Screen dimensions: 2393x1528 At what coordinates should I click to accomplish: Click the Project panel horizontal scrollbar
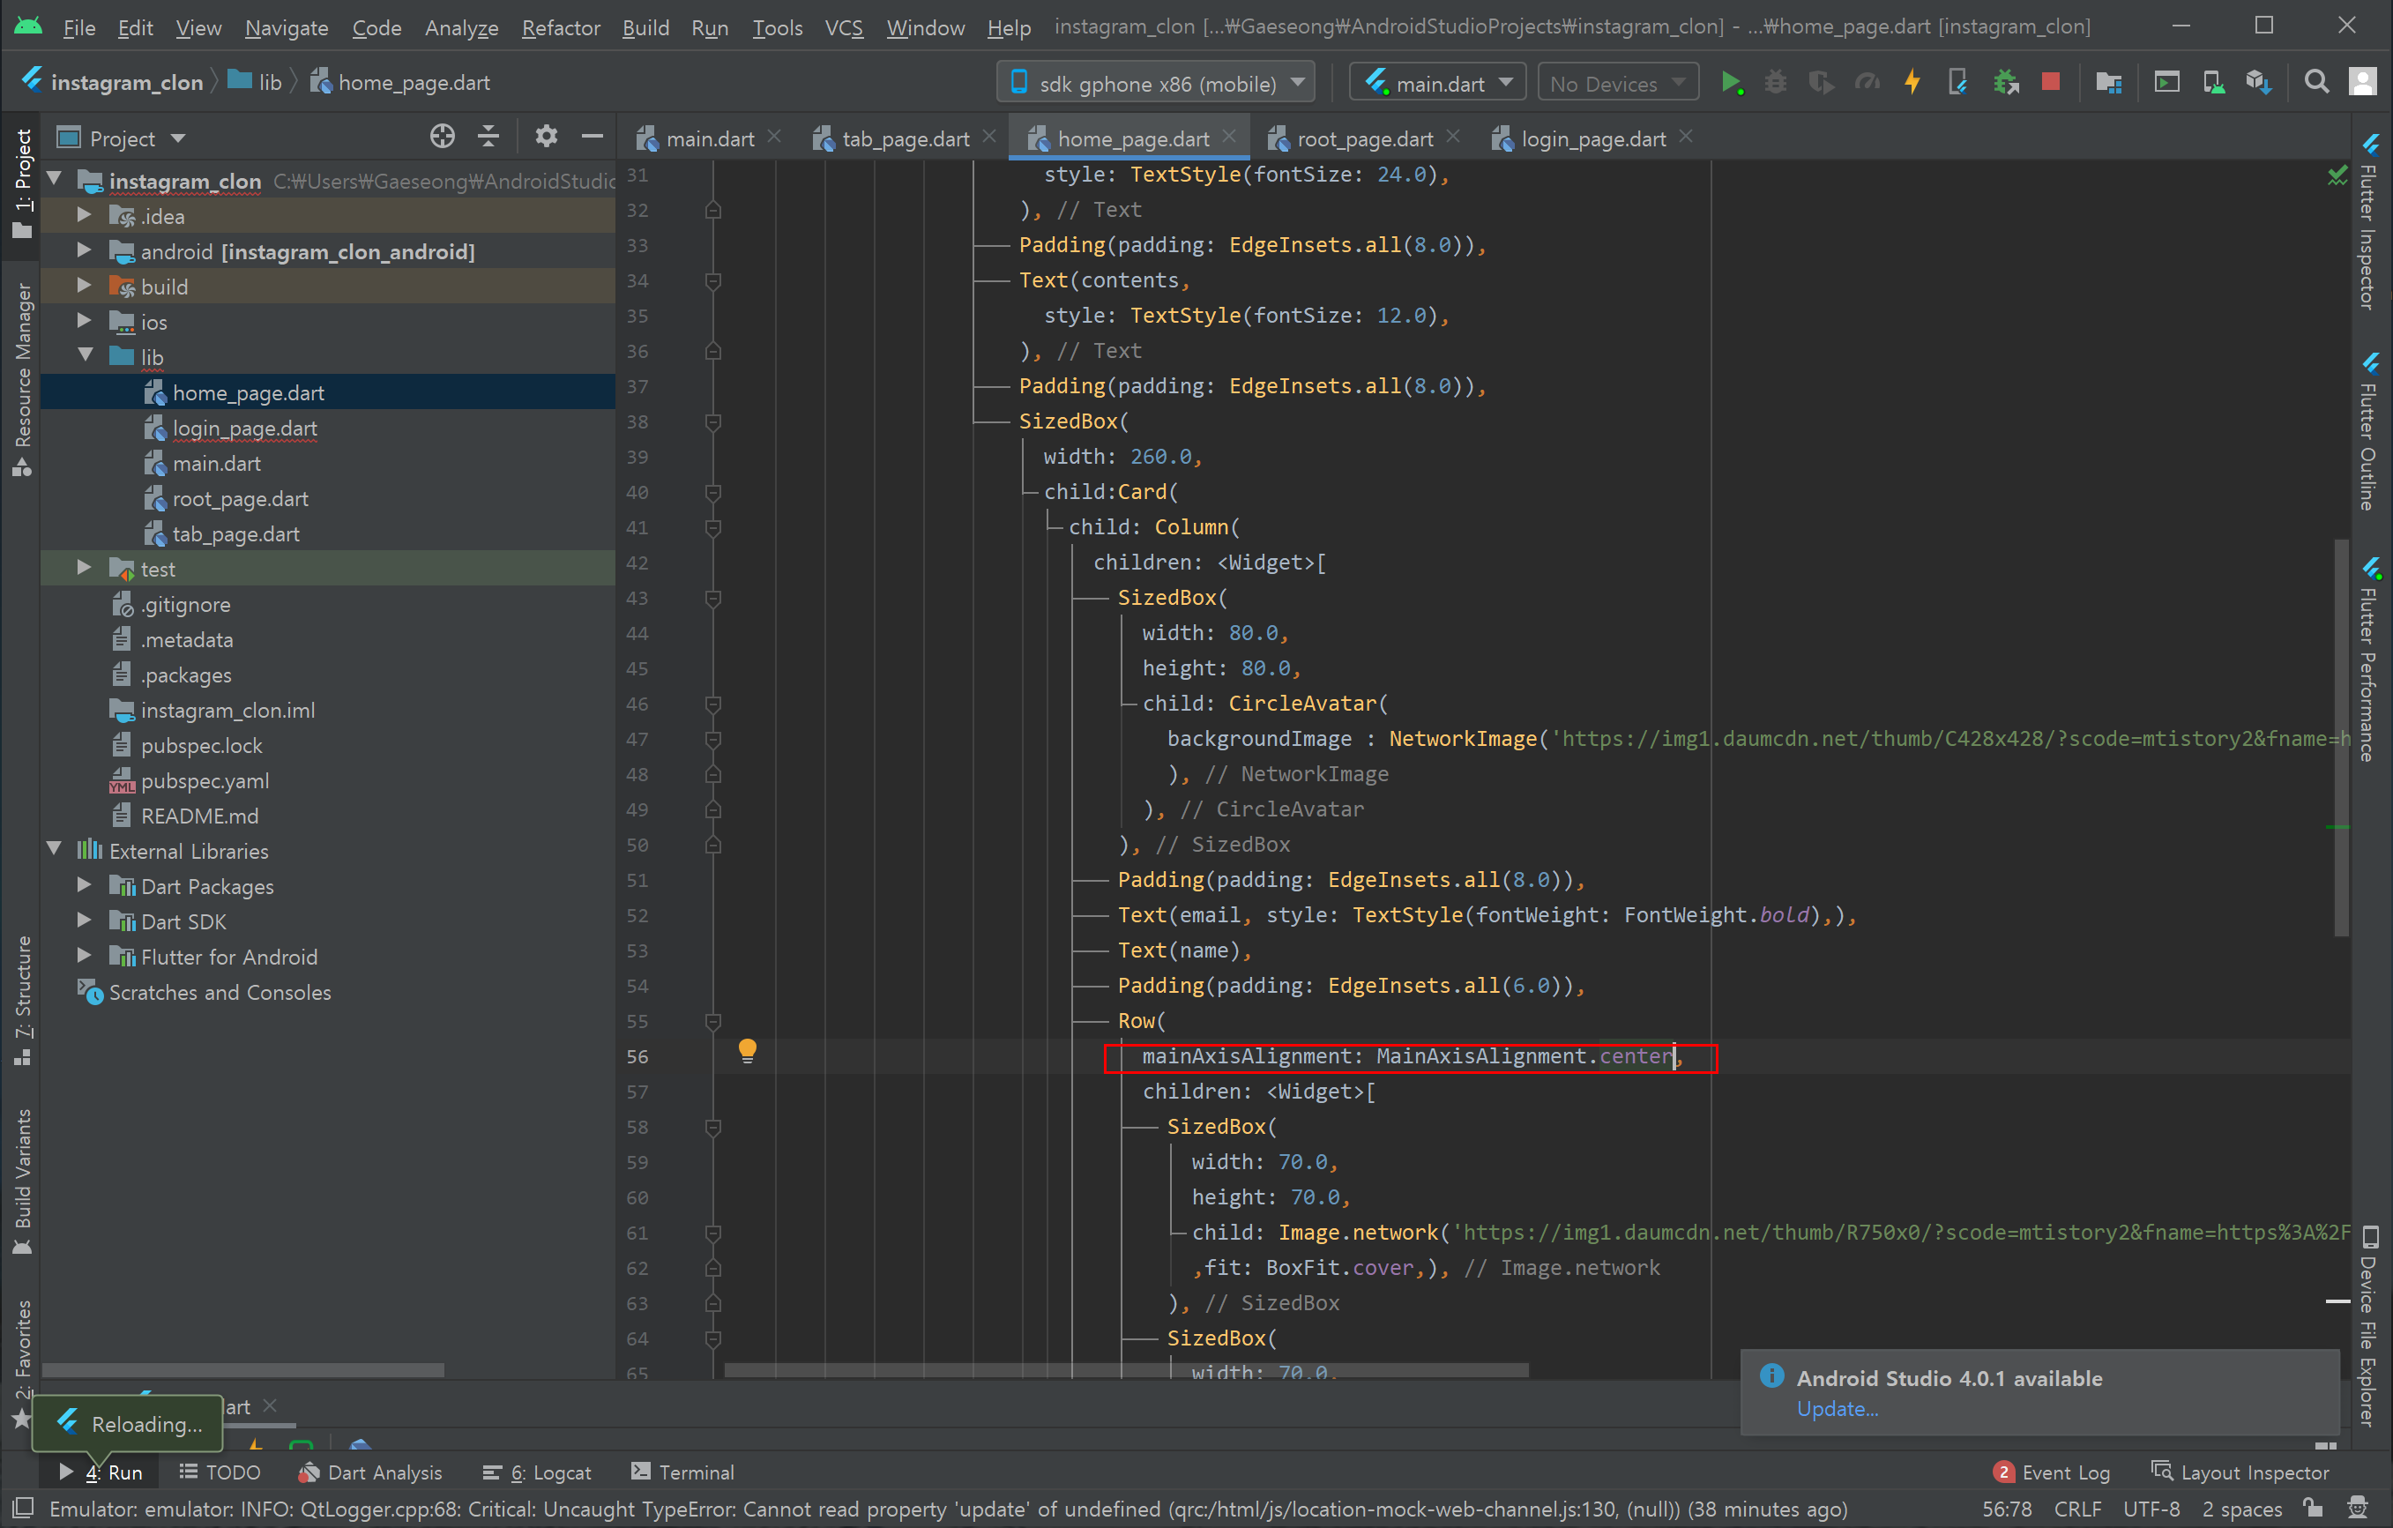(x=243, y=1370)
